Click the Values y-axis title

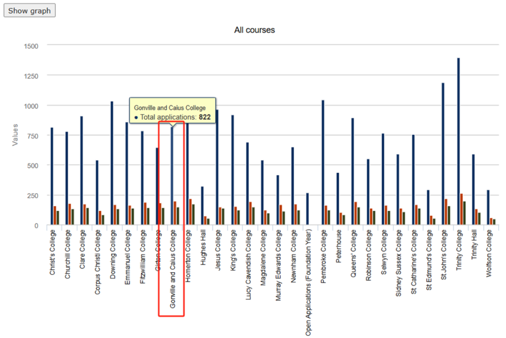coord(15,135)
